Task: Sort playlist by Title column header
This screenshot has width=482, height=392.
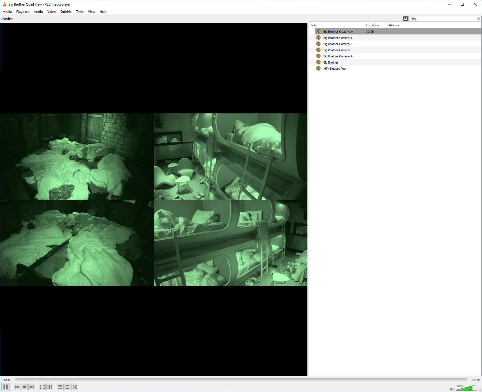Action: [x=337, y=25]
